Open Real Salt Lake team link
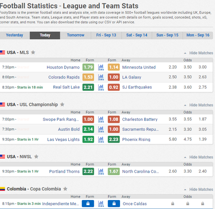215x209 pixels. (66, 87)
